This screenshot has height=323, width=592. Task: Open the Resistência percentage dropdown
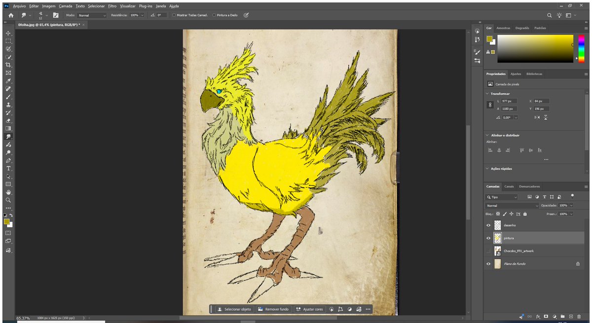143,15
